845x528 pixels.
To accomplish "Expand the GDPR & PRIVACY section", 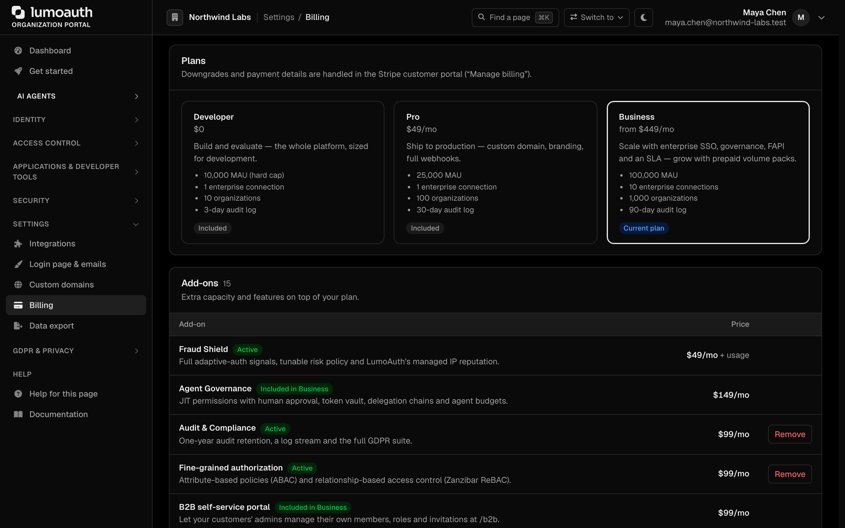I will (76, 351).
